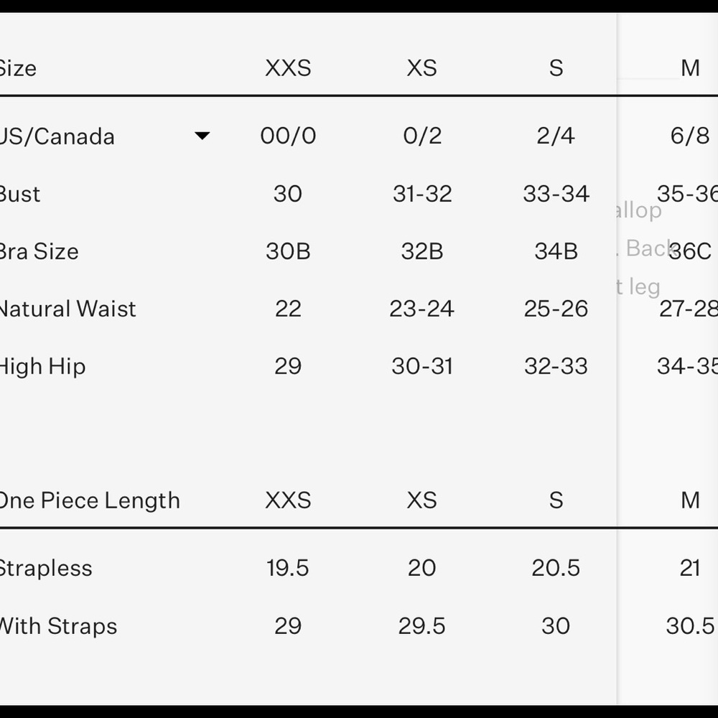Click the XXS size column header
This screenshot has height=718, width=718.
click(x=288, y=68)
